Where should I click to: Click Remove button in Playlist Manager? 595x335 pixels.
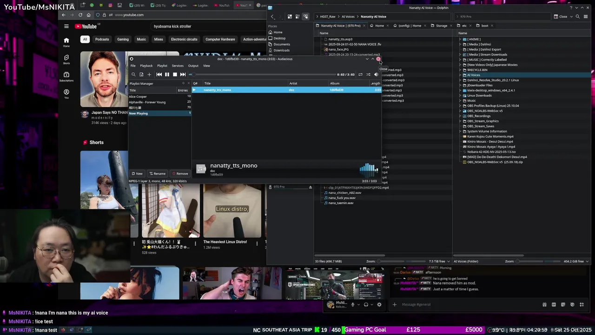(x=180, y=174)
